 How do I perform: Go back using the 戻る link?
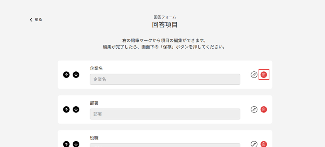tap(36, 19)
